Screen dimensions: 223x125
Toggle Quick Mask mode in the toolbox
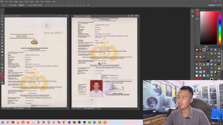coord(2,80)
